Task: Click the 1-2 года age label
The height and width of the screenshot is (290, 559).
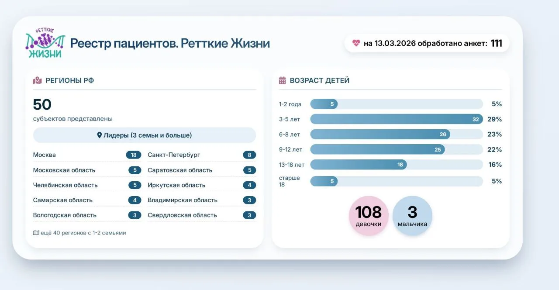Action: pyautogui.click(x=290, y=104)
